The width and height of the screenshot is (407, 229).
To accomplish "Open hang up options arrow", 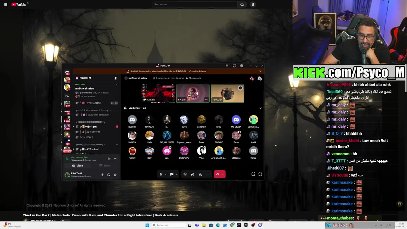I will (x=223, y=174).
